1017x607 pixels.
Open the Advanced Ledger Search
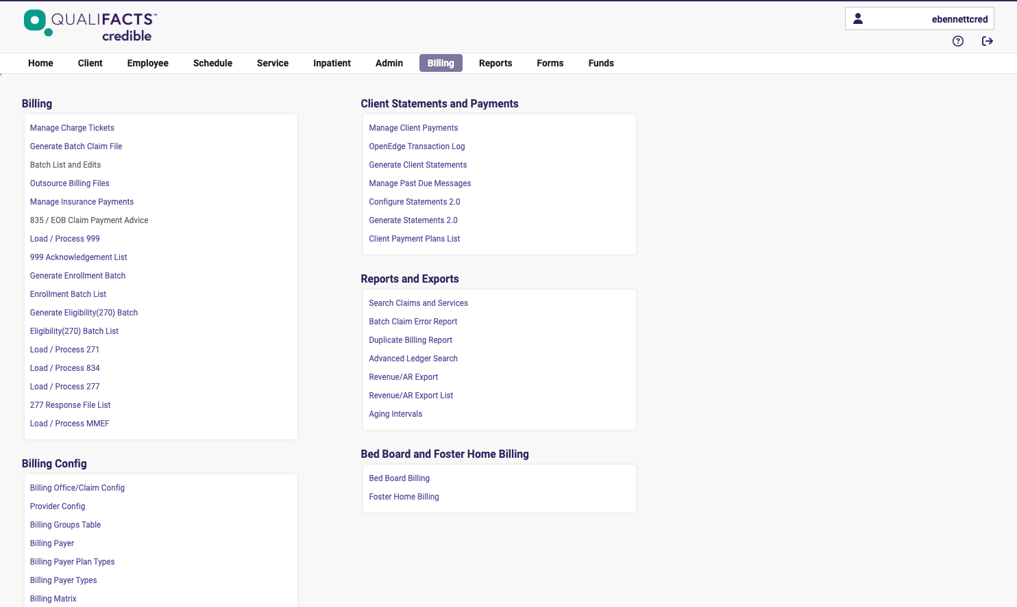click(x=413, y=358)
